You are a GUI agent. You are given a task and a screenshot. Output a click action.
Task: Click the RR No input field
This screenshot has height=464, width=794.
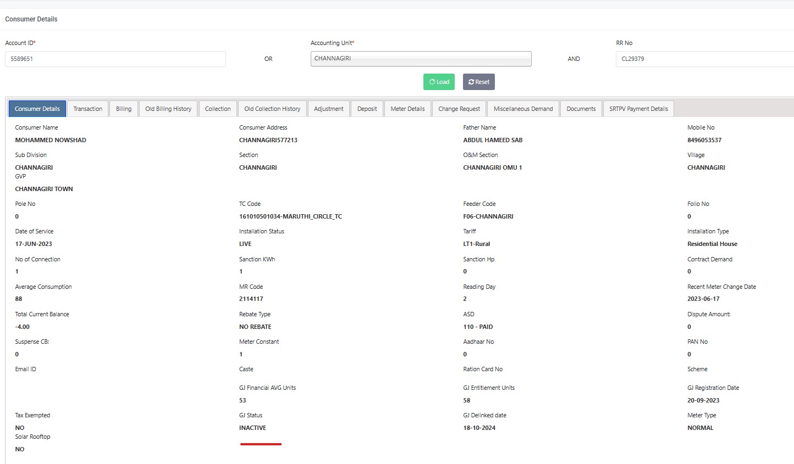[704, 59]
